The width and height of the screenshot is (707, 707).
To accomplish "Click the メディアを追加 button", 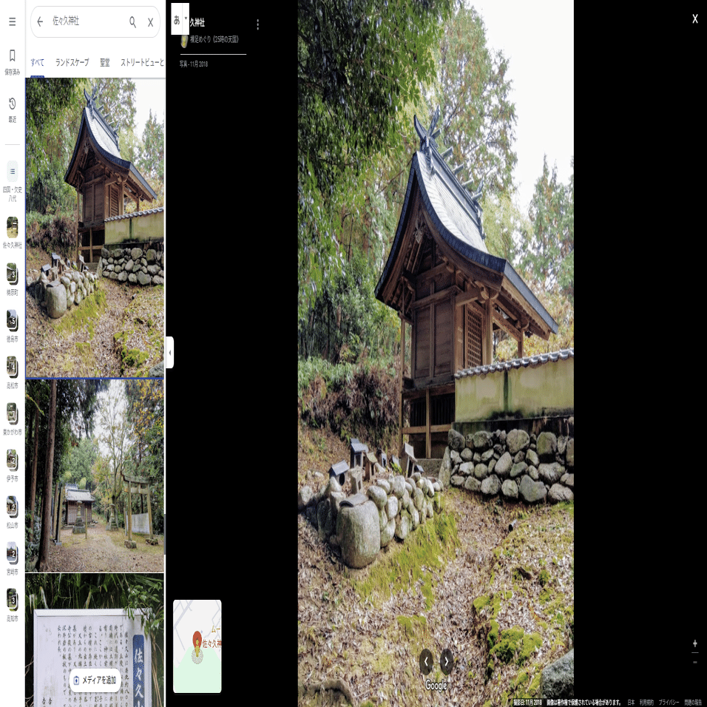I will (x=95, y=680).
